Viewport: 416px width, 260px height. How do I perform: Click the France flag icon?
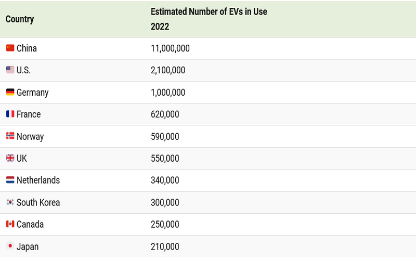pyautogui.click(x=10, y=114)
